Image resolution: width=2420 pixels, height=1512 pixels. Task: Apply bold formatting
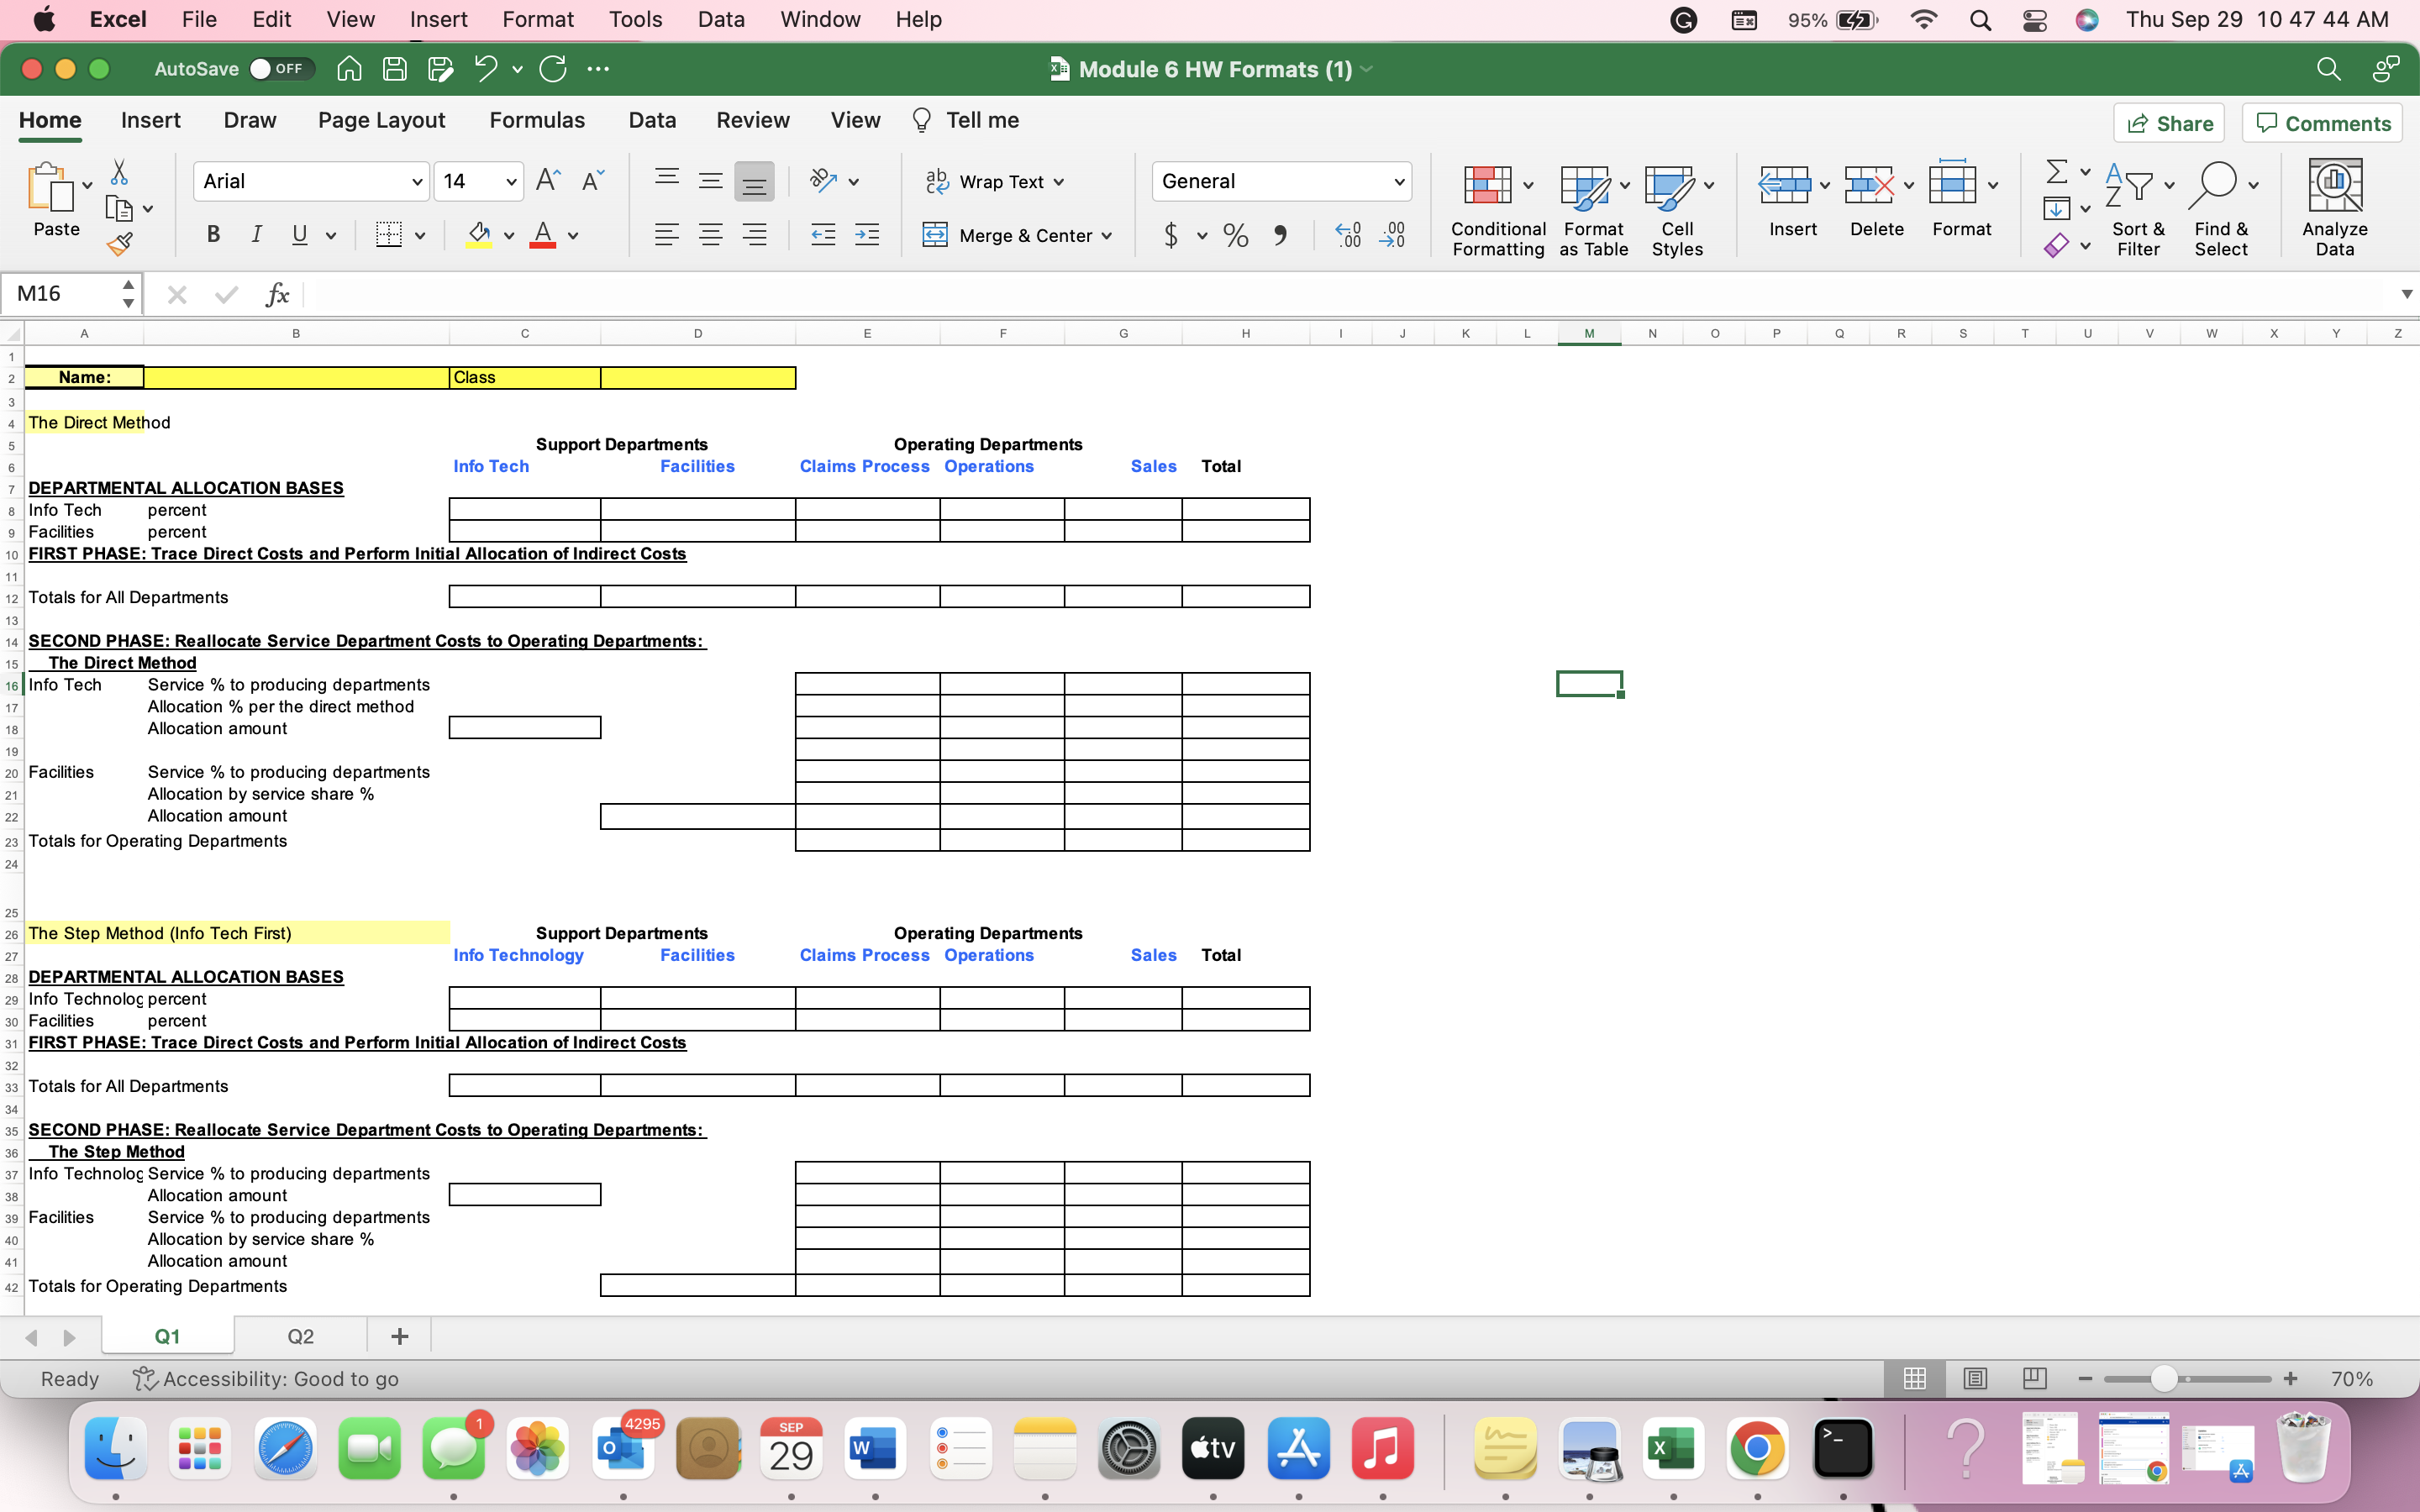(x=212, y=234)
